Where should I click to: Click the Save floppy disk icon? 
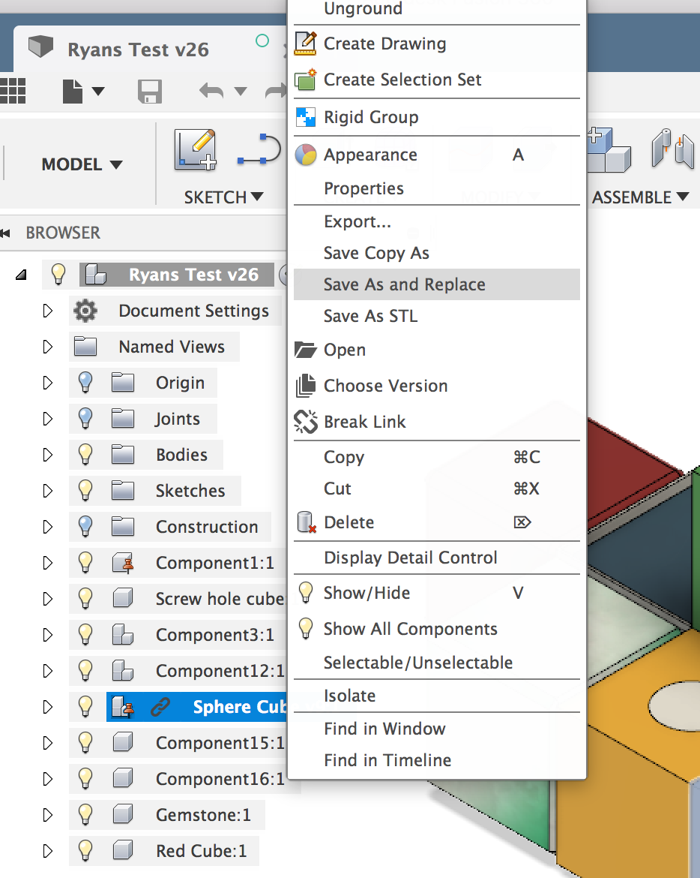click(x=150, y=92)
